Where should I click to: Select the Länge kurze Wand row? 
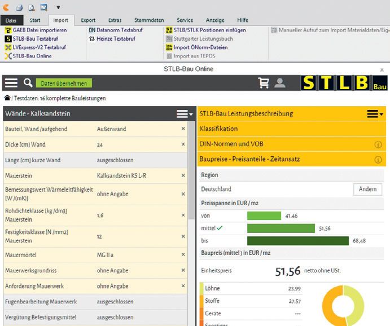click(x=95, y=160)
